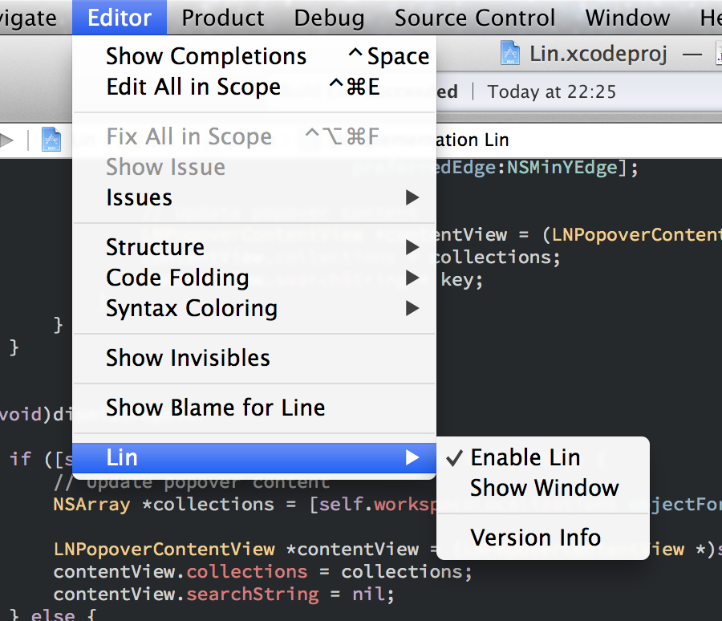Open the Debug menu in menu bar
Image resolution: width=722 pixels, height=621 pixels.
pos(329,18)
